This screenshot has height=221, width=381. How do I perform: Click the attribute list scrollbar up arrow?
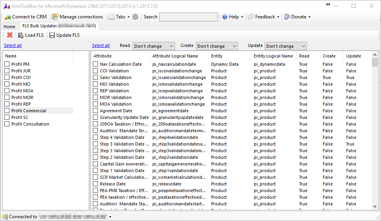(x=375, y=55)
